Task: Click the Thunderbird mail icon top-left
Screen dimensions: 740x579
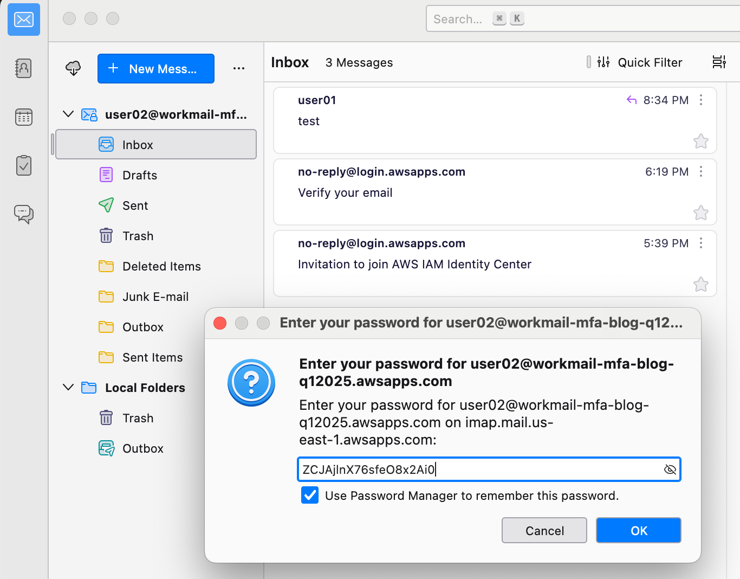Action: click(23, 20)
